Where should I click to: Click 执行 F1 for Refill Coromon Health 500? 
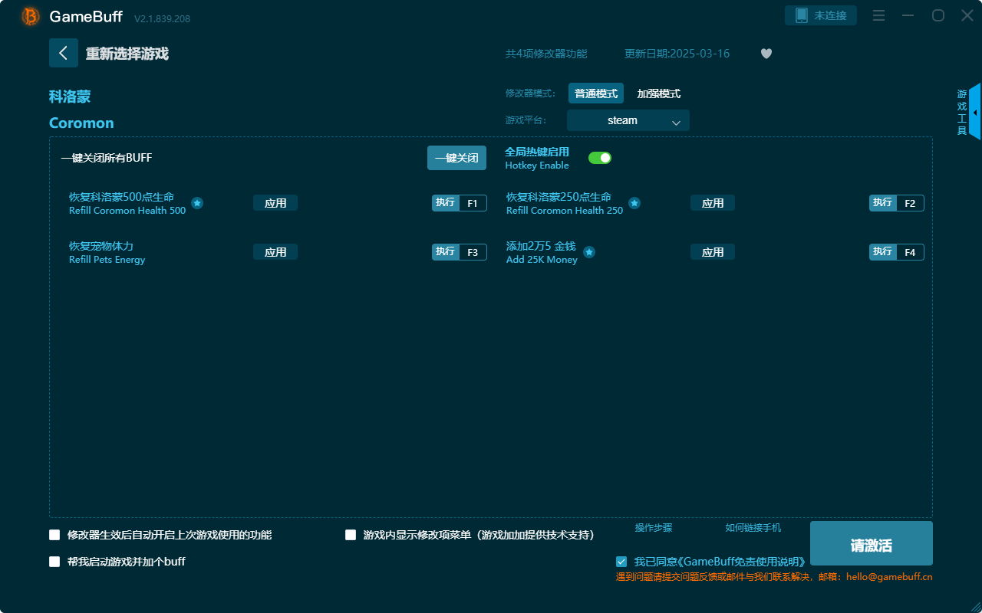(459, 203)
